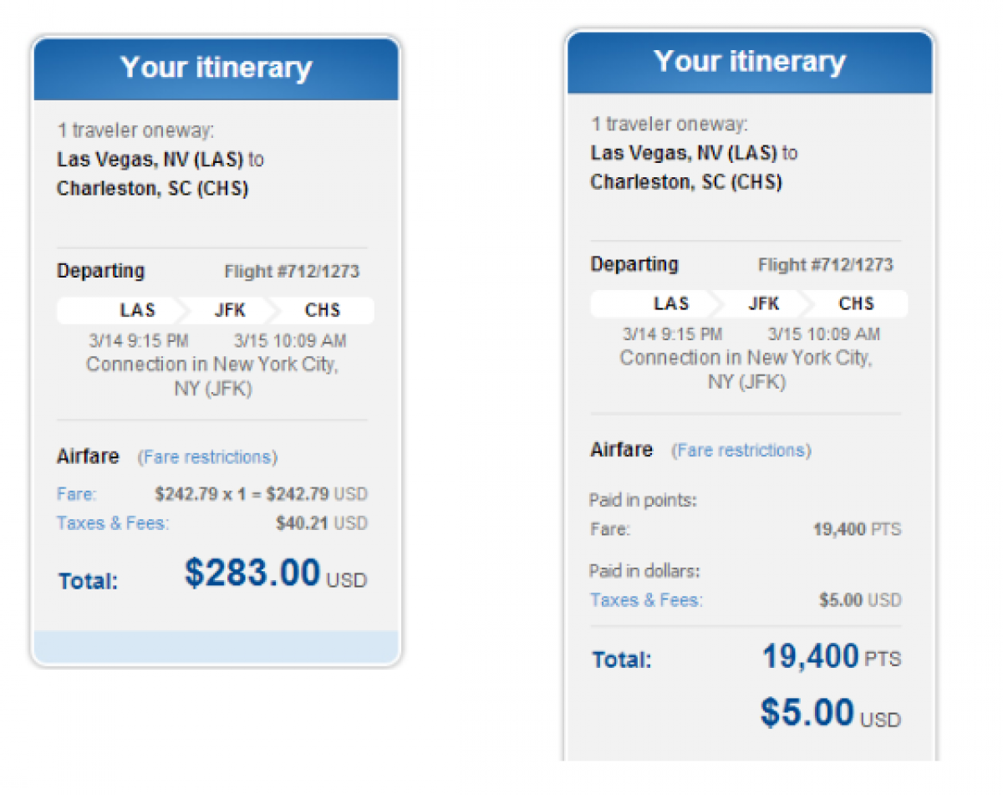Image resolution: width=1003 pixels, height=795 pixels.
Task: Click Taxes & Fees link showing $5.00 USD
Action: [x=646, y=599]
